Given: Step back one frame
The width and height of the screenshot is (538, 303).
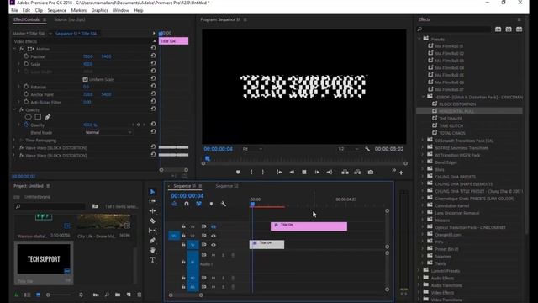Looking at the screenshot, I should coord(292,172).
